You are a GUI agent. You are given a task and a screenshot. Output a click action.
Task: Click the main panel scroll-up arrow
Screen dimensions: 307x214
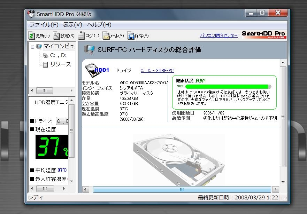point(283,63)
